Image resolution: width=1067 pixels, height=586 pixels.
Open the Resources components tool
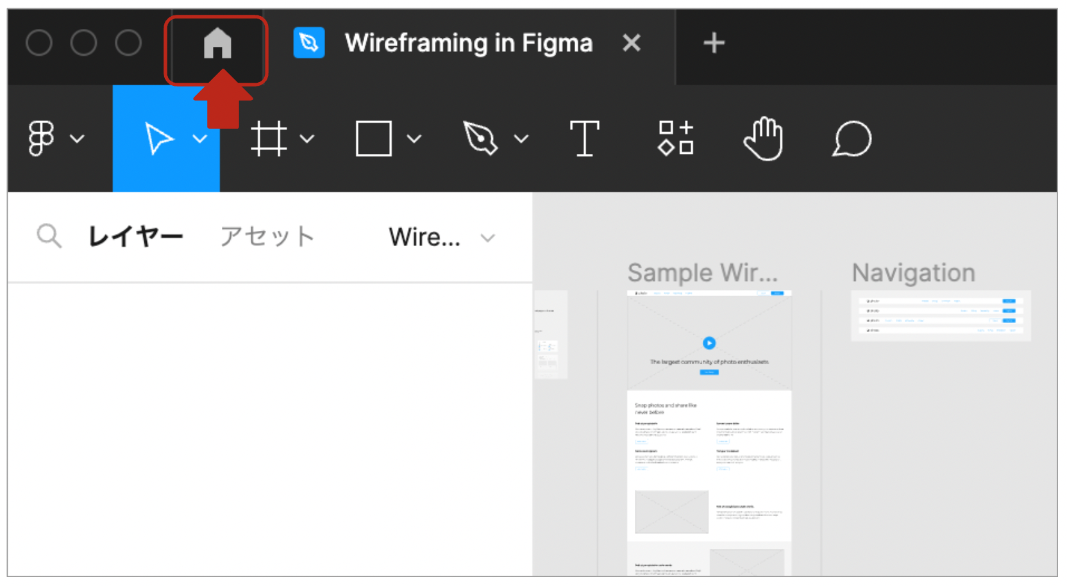coord(676,138)
